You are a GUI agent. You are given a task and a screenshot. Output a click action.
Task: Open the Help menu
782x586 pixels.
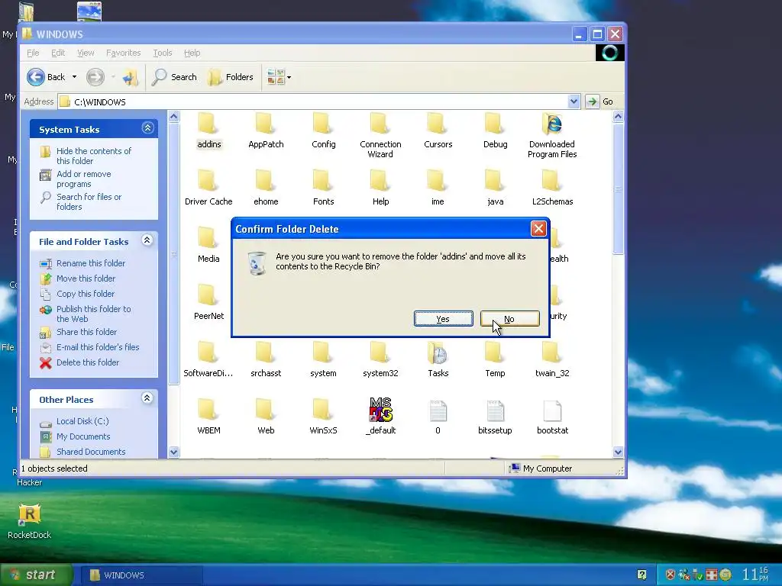pyautogui.click(x=192, y=53)
